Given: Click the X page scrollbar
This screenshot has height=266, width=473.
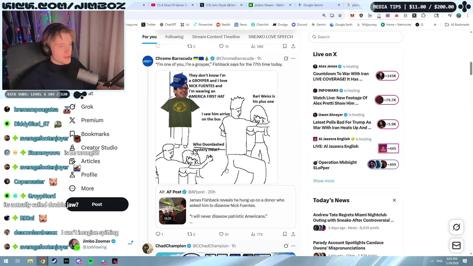Looking at the screenshot, I should [471, 68].
